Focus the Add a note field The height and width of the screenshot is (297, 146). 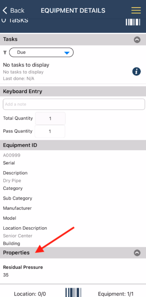(x=74, y=104)
